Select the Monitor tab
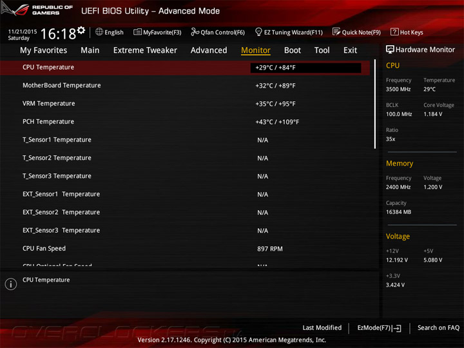Screen dimensions: 464x348 click(256, 50)
